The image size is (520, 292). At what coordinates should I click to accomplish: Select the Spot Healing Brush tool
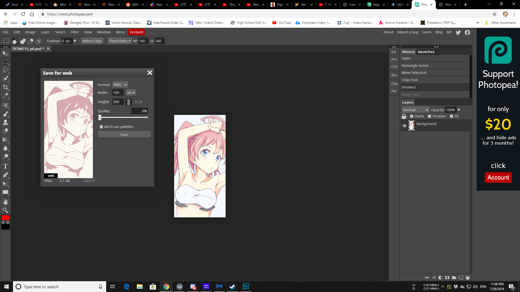(5, 105)
